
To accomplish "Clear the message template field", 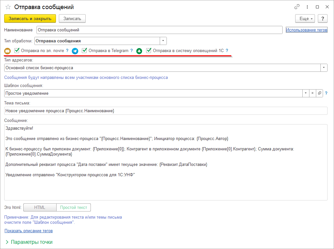I will click(x=312, y=93).
